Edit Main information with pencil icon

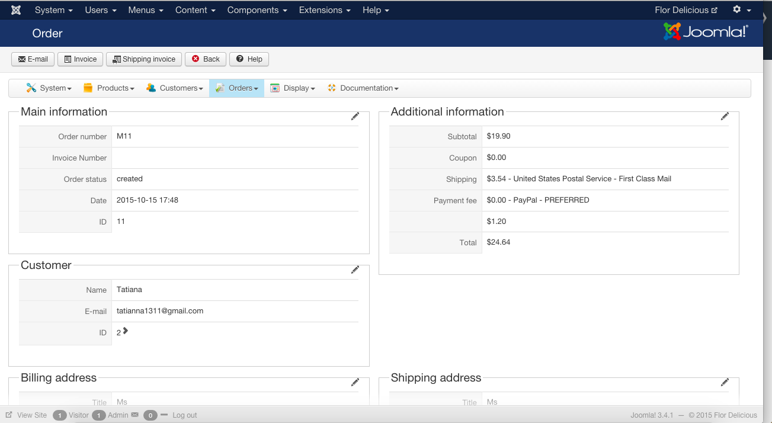[x=355, y=117]
